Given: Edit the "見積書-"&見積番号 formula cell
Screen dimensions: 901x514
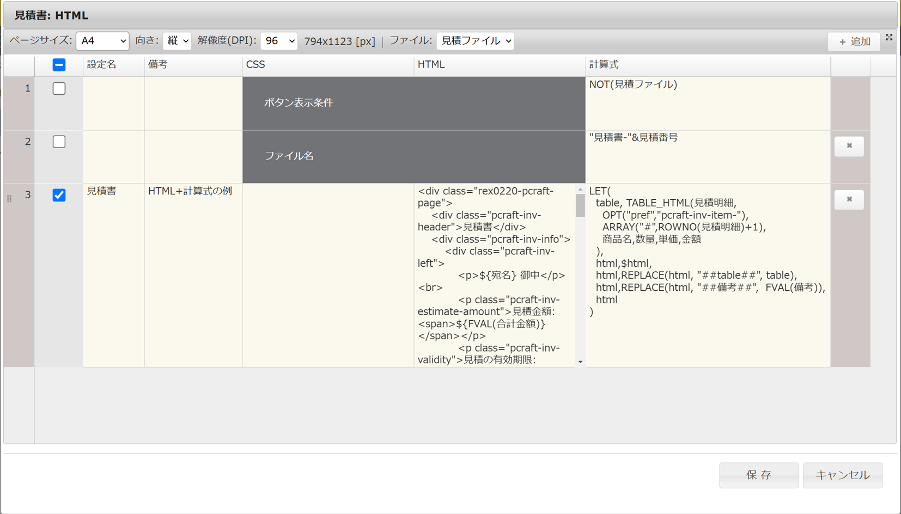Looking at the screenshot, I should click(708, 157).
